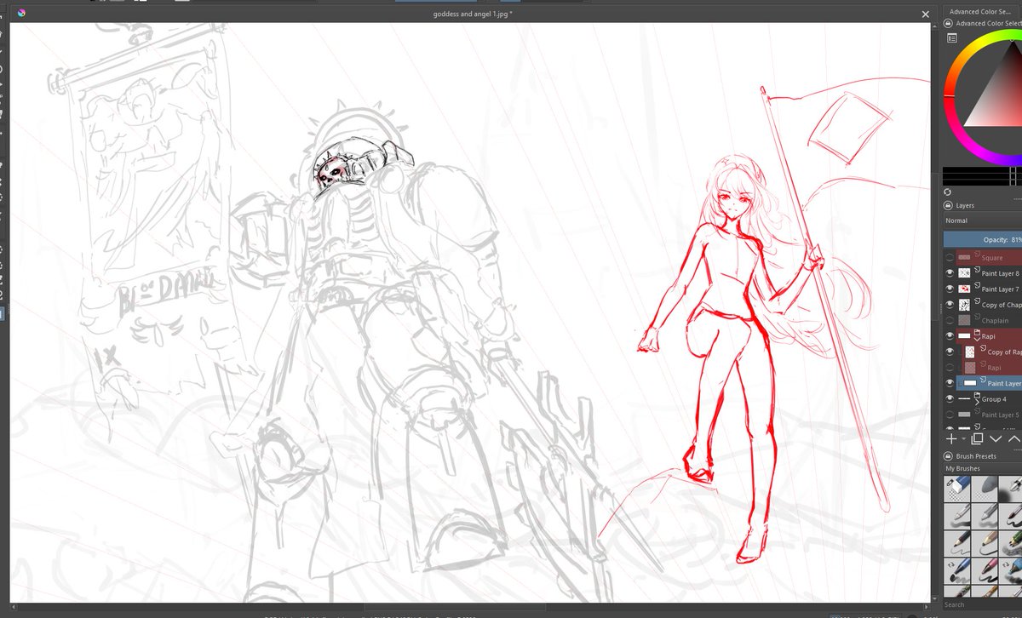Select the second gray ink pen preset

click(x=985, y=516)
